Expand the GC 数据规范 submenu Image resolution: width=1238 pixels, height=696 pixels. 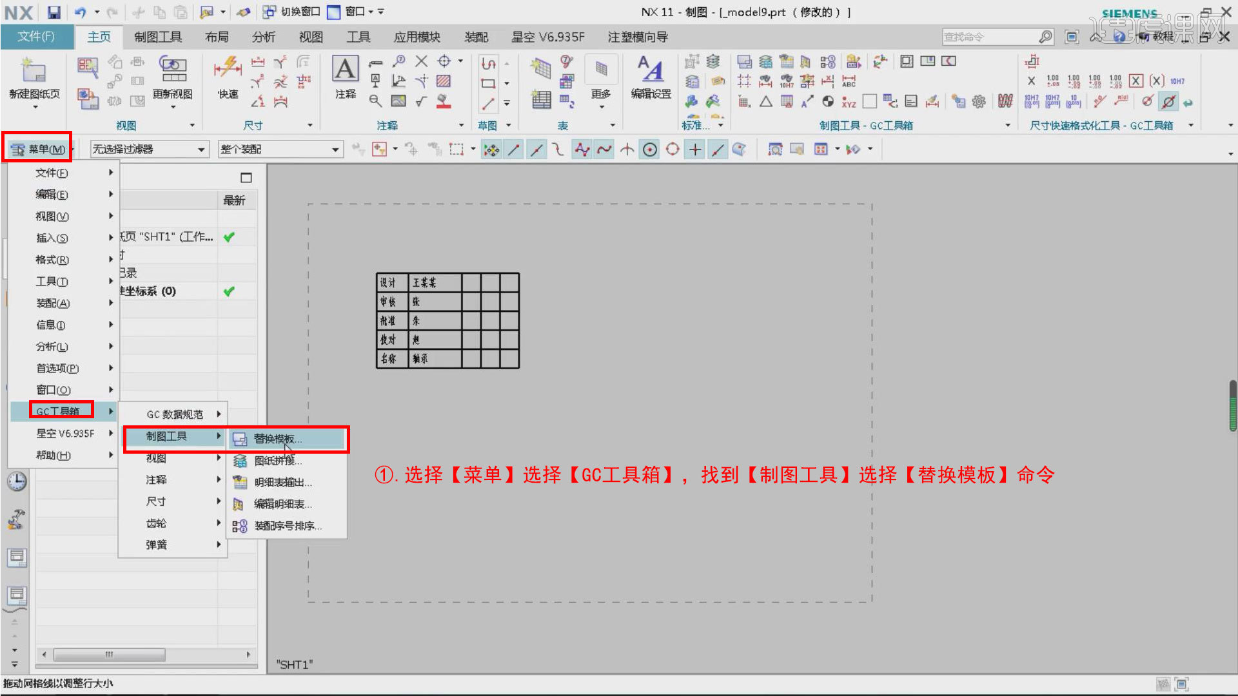174,414
